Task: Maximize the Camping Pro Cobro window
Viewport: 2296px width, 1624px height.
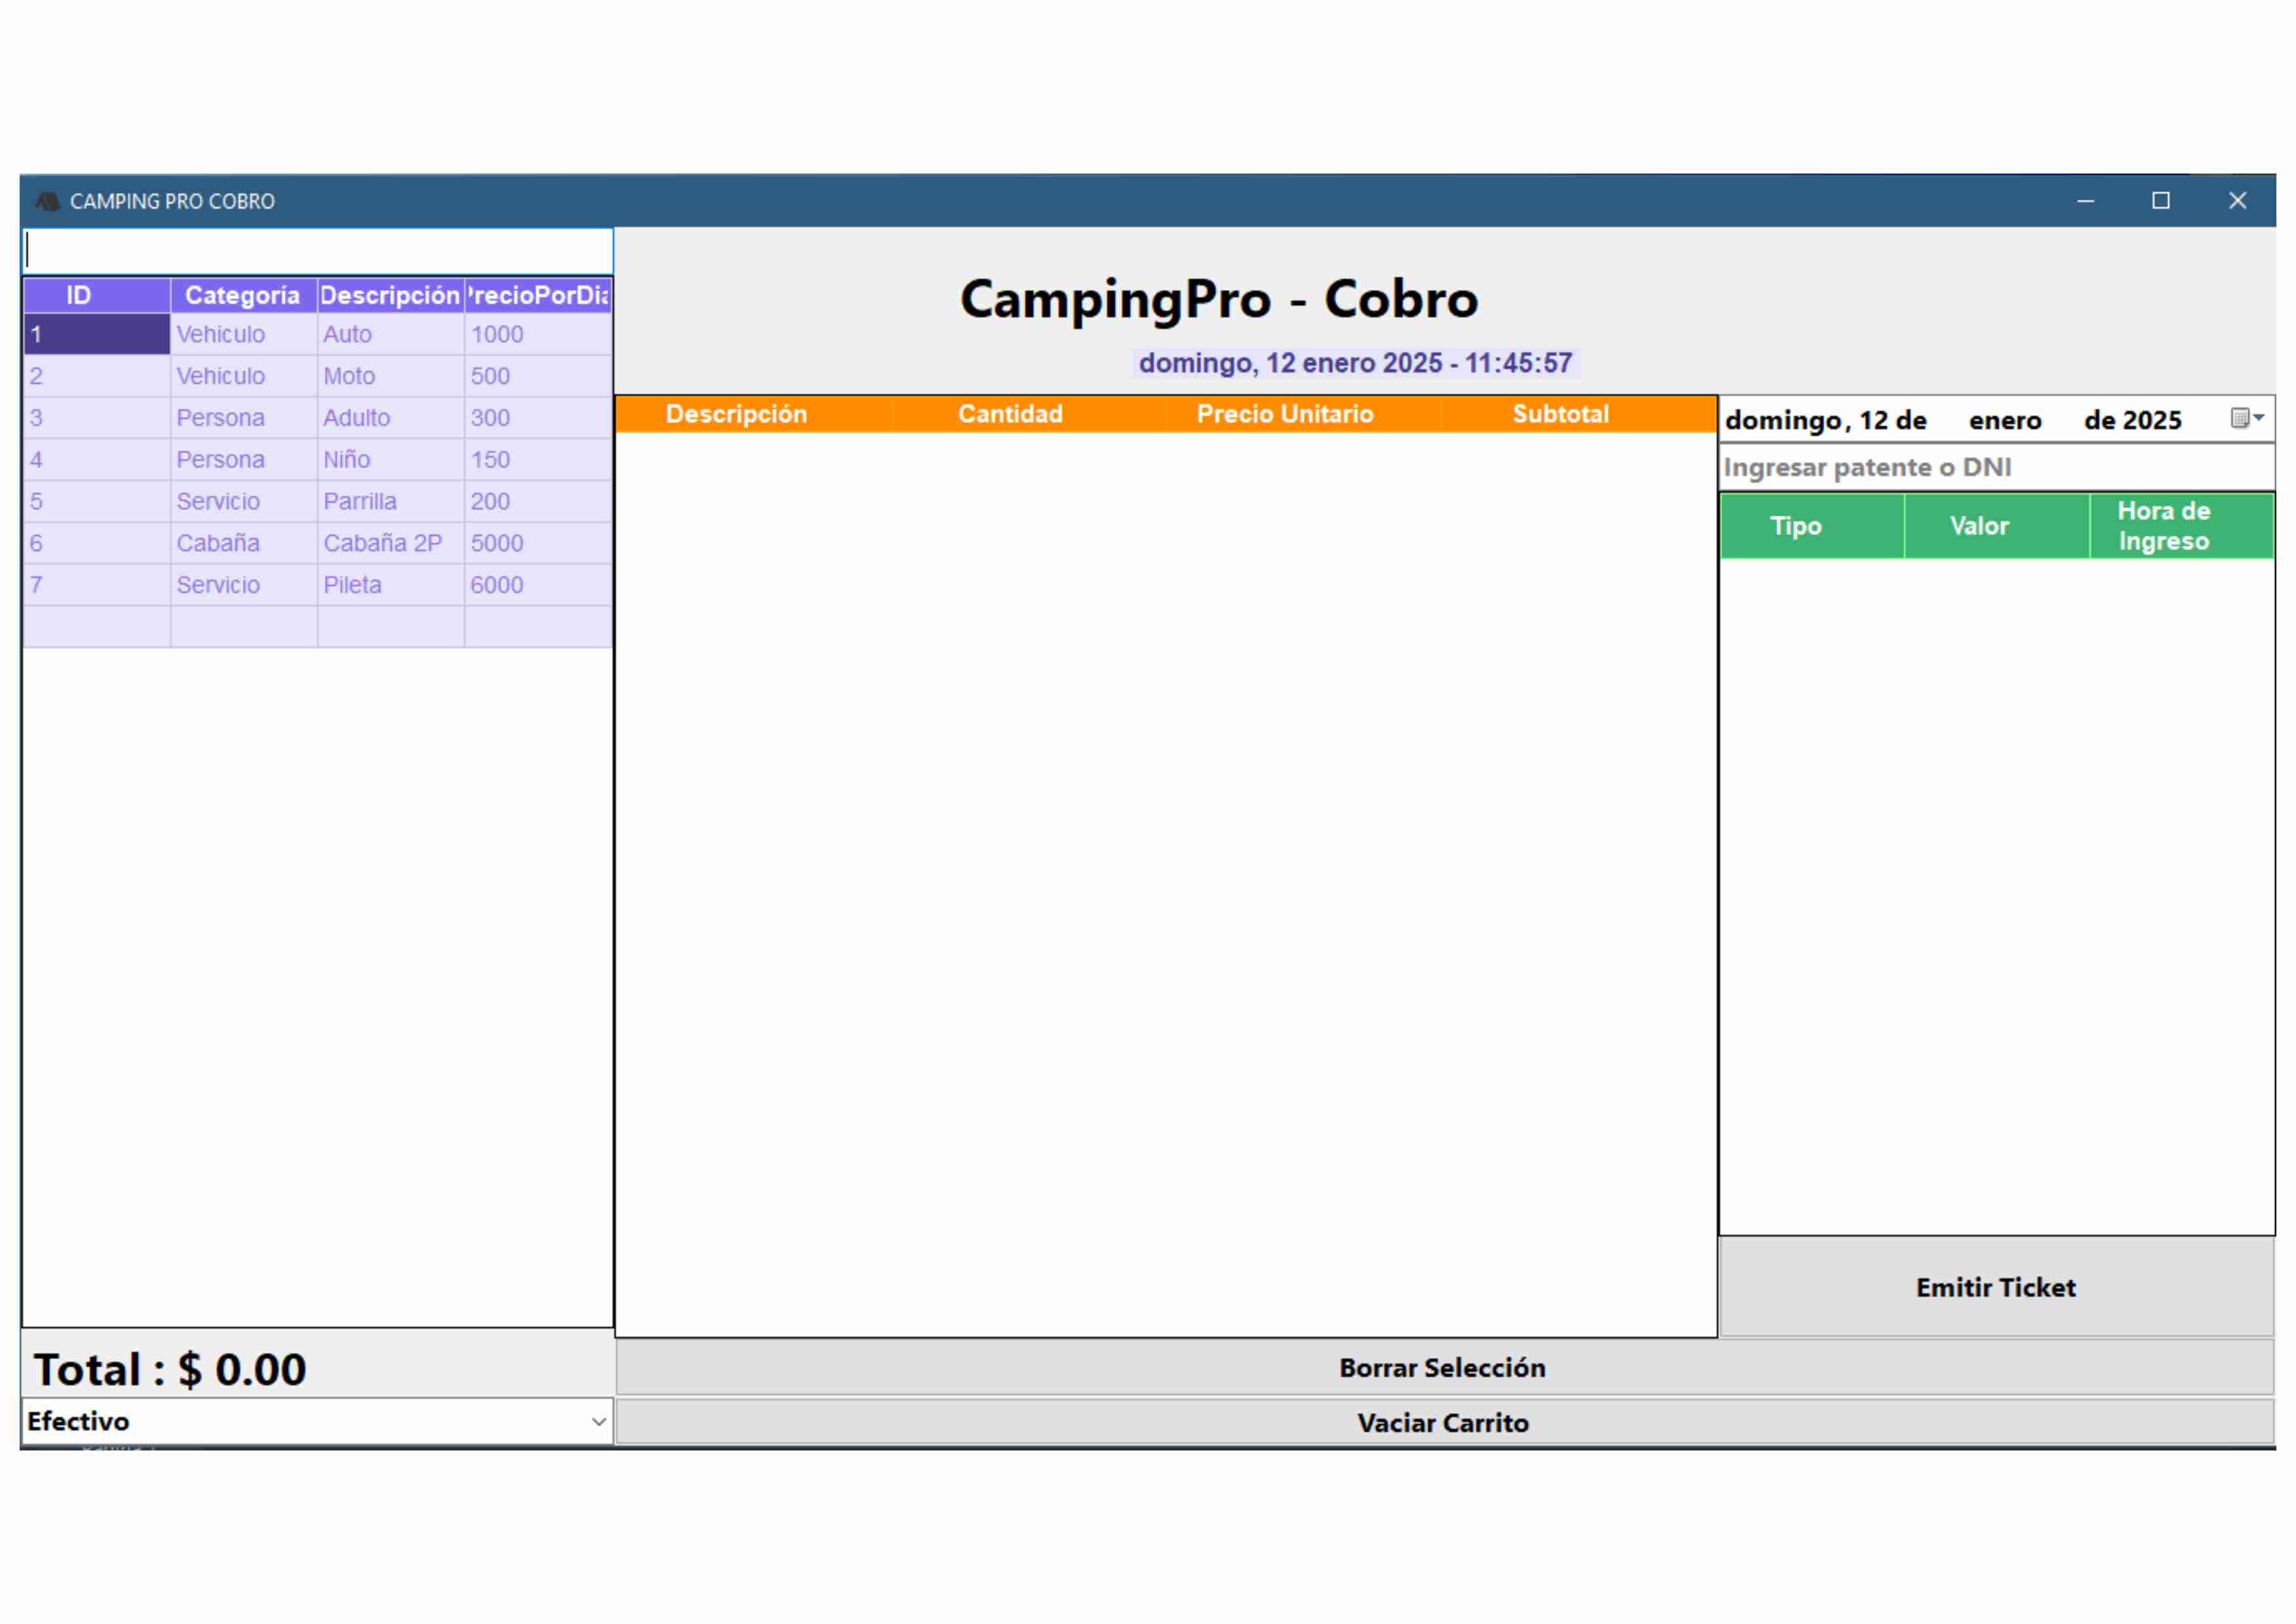Action: coord(2160,201)
